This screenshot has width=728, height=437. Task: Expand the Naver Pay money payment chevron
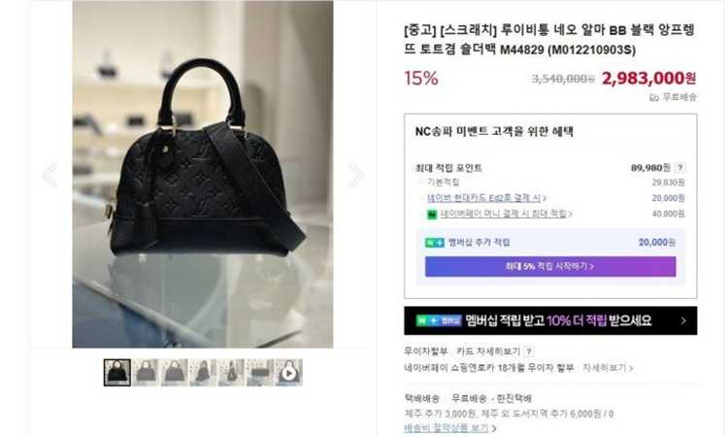pos(571,214)
